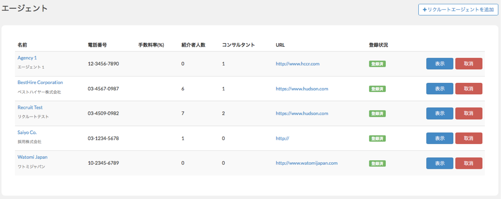Open BestHire Corporation's hudson.com URL

pyautogui.click(x=302, y=89)
